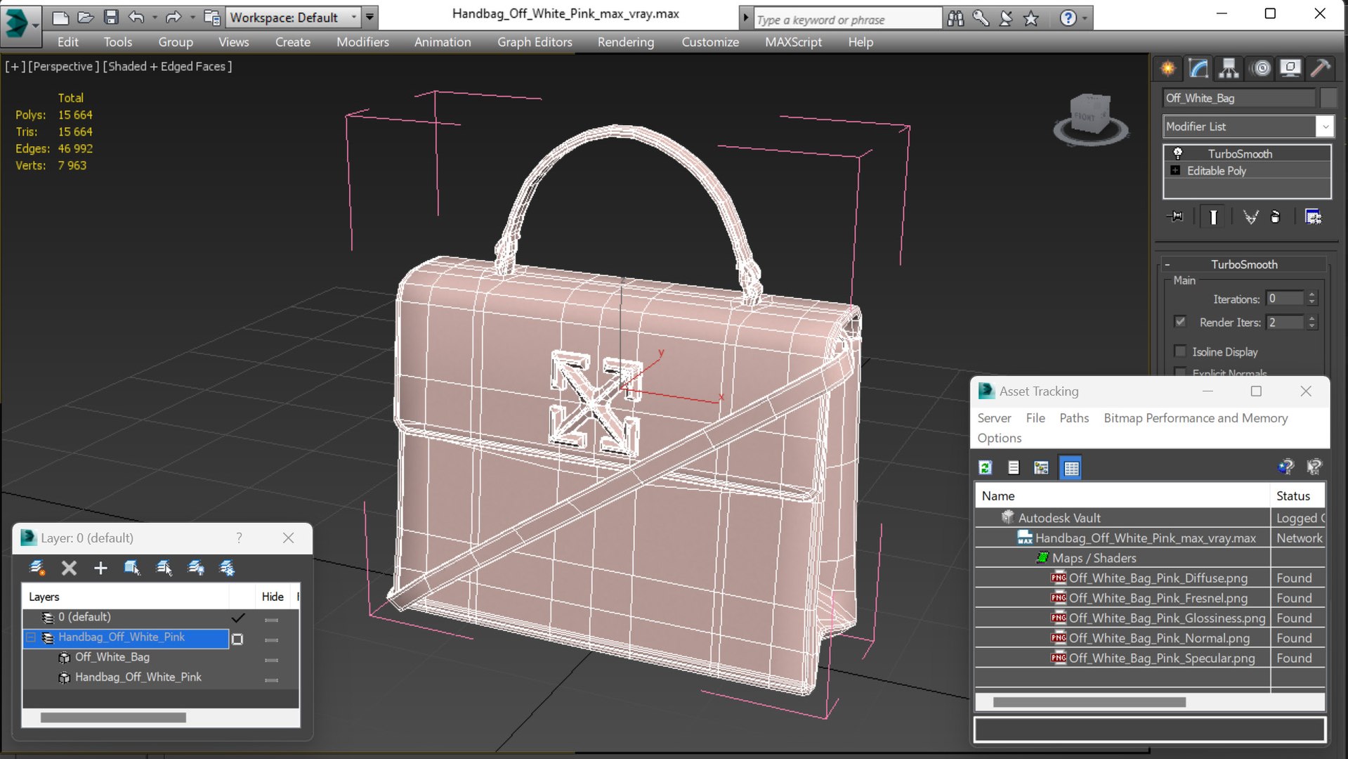Click the Save File toolbar icon
Screen dimensions: 1348x759
click(111, 17)
